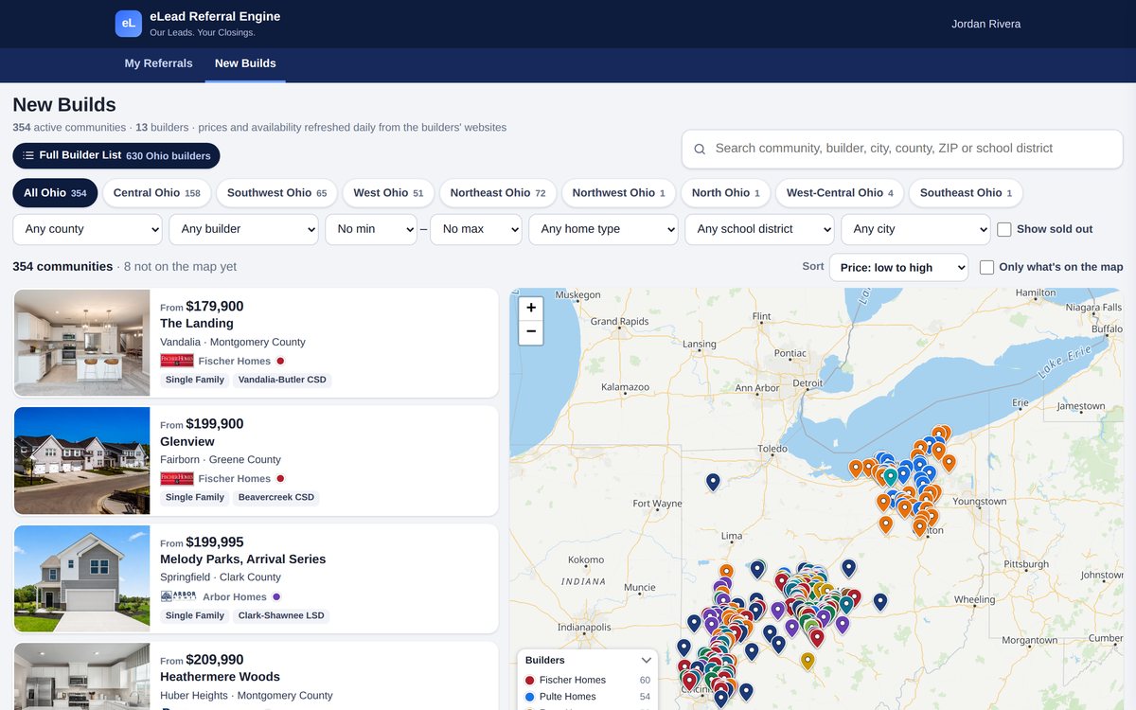Click the community search input field

(902, 149)
